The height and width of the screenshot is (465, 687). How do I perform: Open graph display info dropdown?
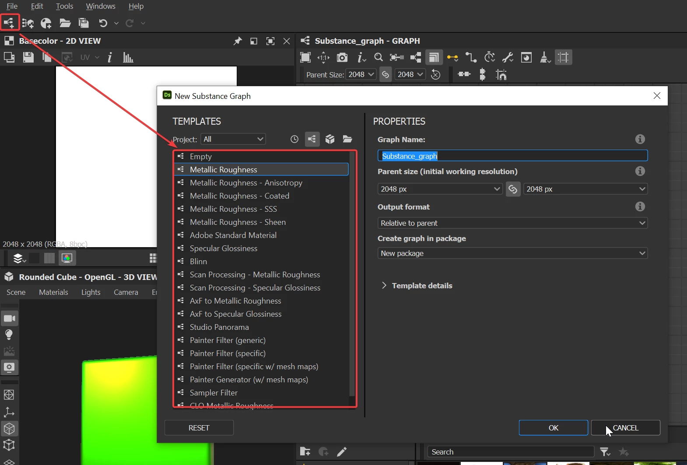tap(361, 57)
